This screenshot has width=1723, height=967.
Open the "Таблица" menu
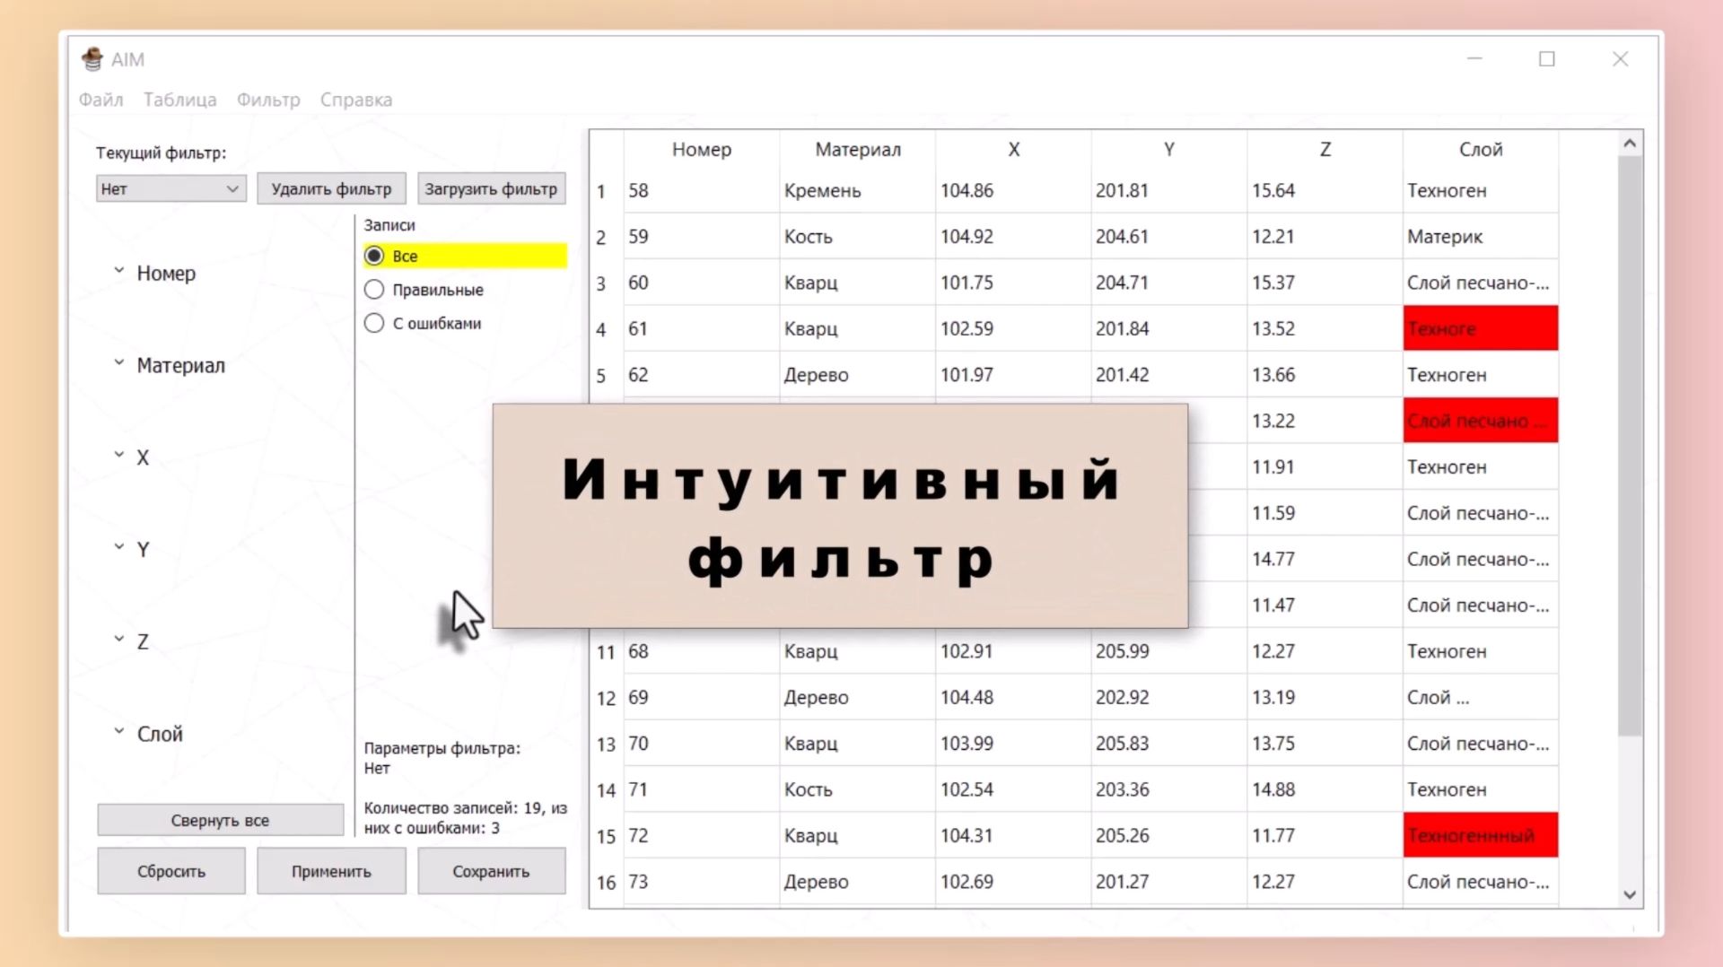tap(179, 100)
